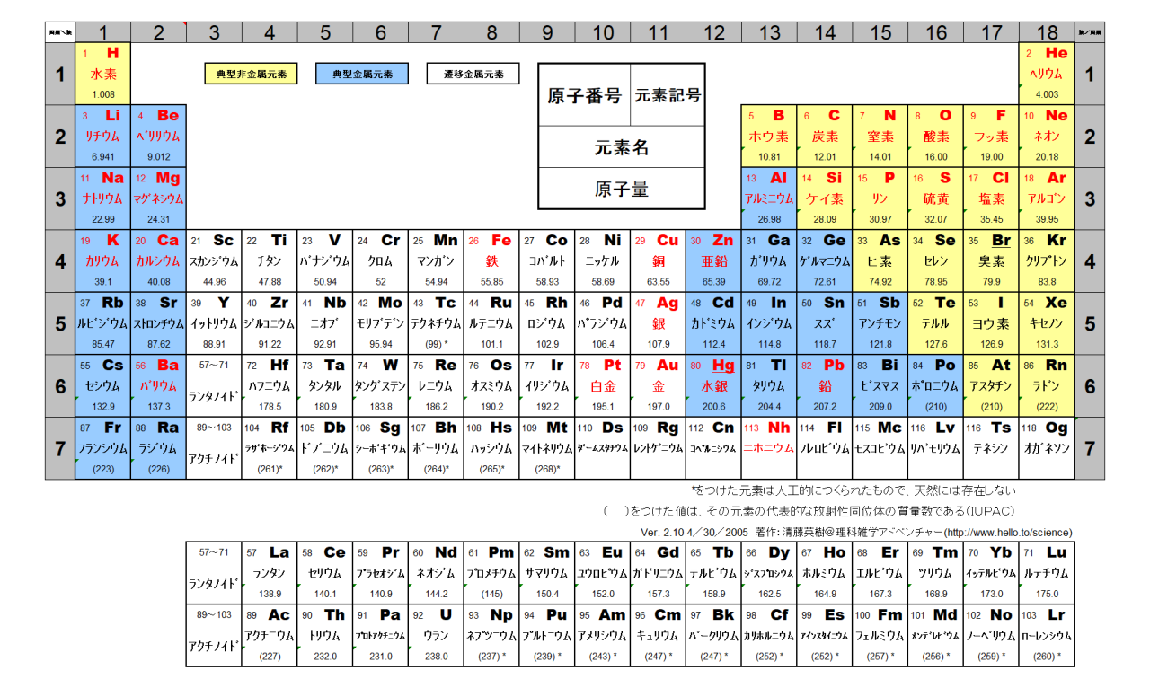Viewport: 1150px width, 688px height.
Task: Click the Iron (Fe) element cell
Action: (492, 260)
